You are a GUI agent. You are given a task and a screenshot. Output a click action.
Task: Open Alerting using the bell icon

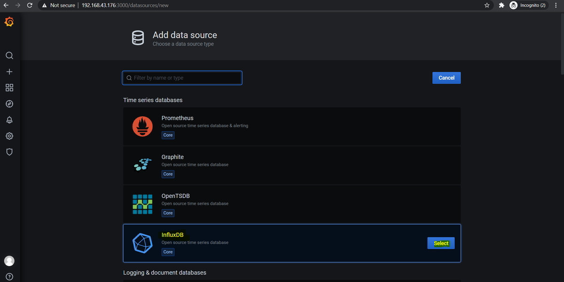(9, 119)
